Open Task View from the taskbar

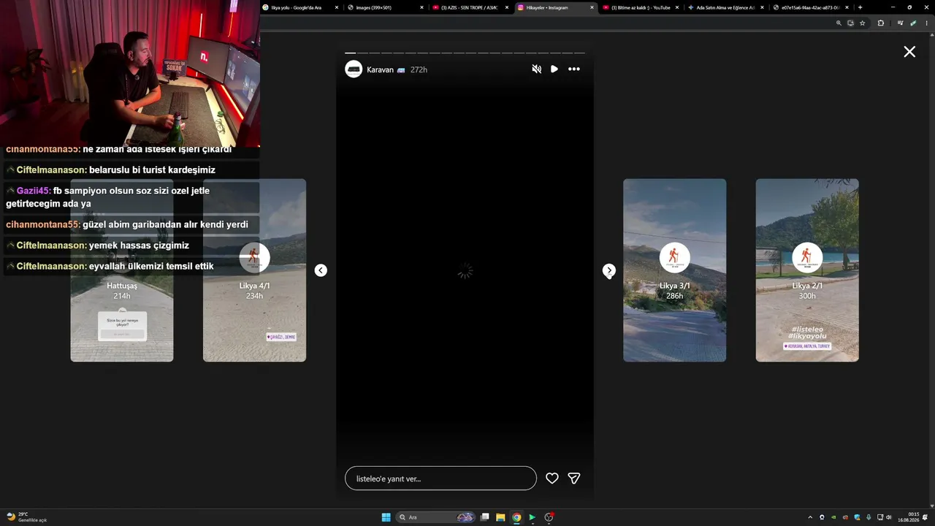(x=484, y=517)
